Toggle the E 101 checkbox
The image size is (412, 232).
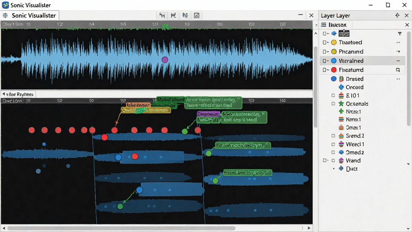(x=333, y=95)
